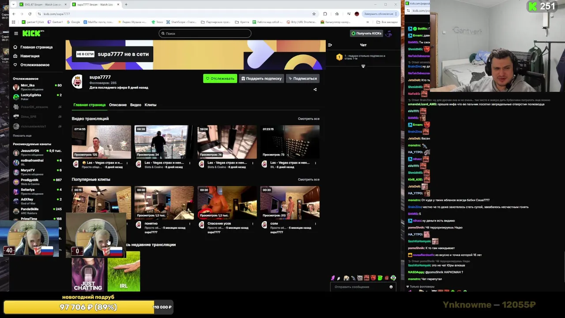The height and width of the screenshot is (318, 565).
Task: Open recommended channel Selteriya
Action: click(38, 191)
